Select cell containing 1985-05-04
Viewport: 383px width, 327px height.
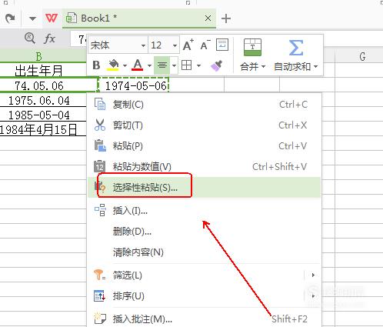pos(43,115)
